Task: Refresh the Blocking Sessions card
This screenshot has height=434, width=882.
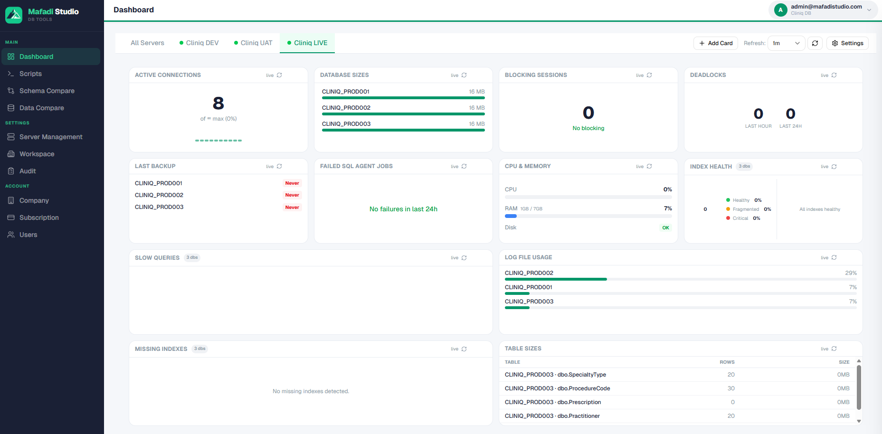Action: coord(649,75)
